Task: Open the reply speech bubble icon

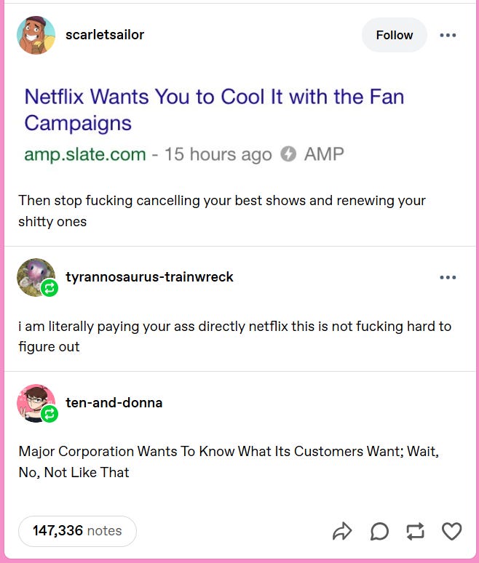Action: 379,532
